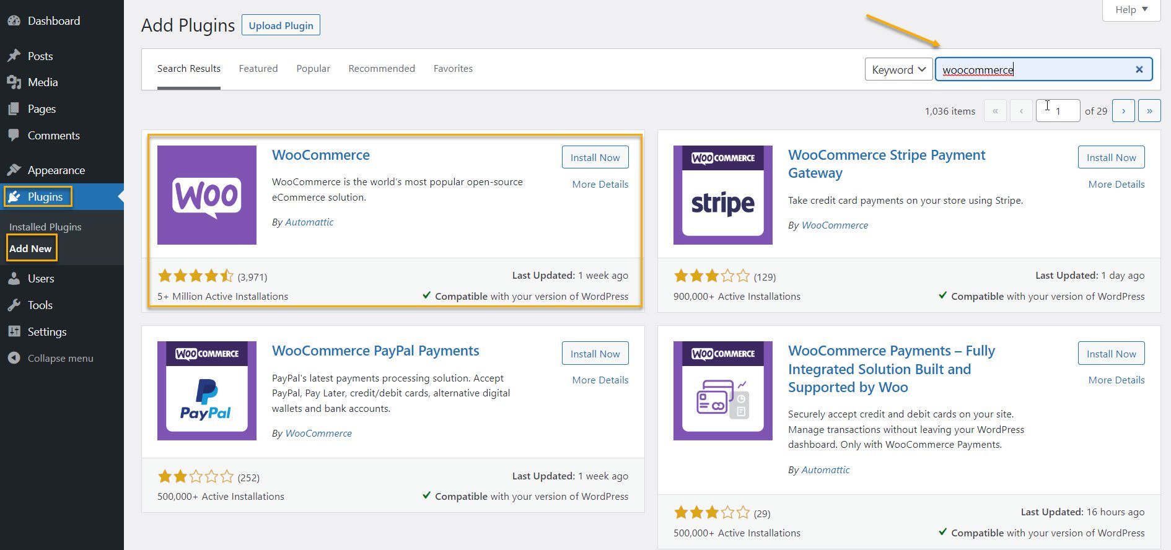This screenshot has width=1171, height=550.
Task: Go to next page of results
Action: tap(1123, 111)
